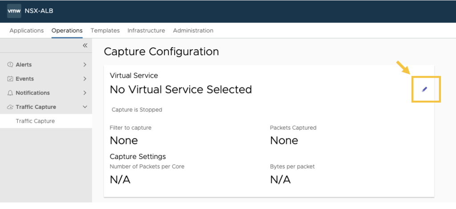
Task: Open the Administration tab
Action: (193, 31)
